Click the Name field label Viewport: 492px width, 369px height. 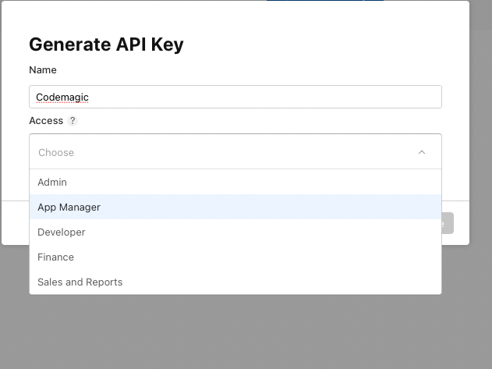click(43, 70)
